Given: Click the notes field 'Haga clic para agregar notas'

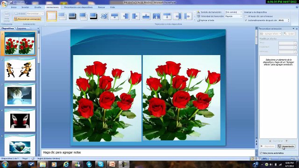Looking at the screenshot, I should click(148, 153).
